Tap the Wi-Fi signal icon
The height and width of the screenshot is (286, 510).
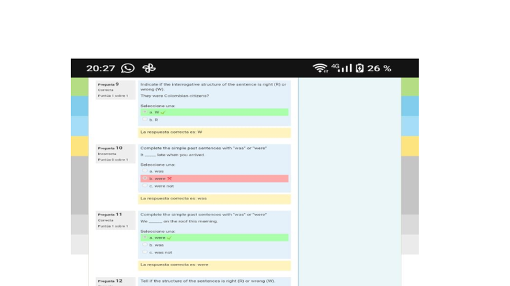tap(320, 68)
